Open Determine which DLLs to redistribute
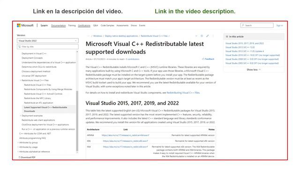Viewport: 300px width, 169px height. tap(39, 67)
